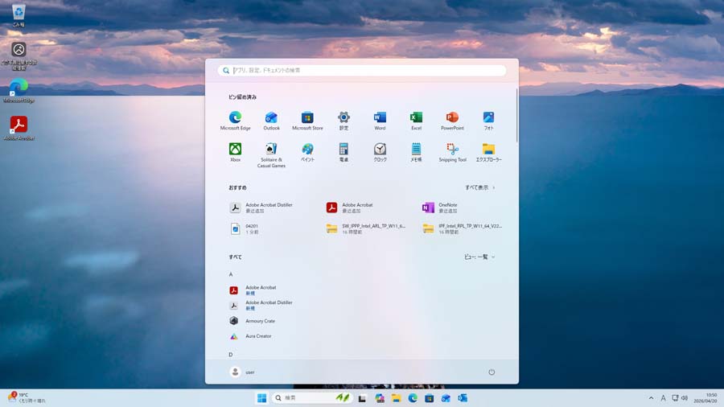Image resolution: width=724 pixels, height=407 pixels.
Task: Select the Recycle Bin desktop icon
Action: click(19, 15)
